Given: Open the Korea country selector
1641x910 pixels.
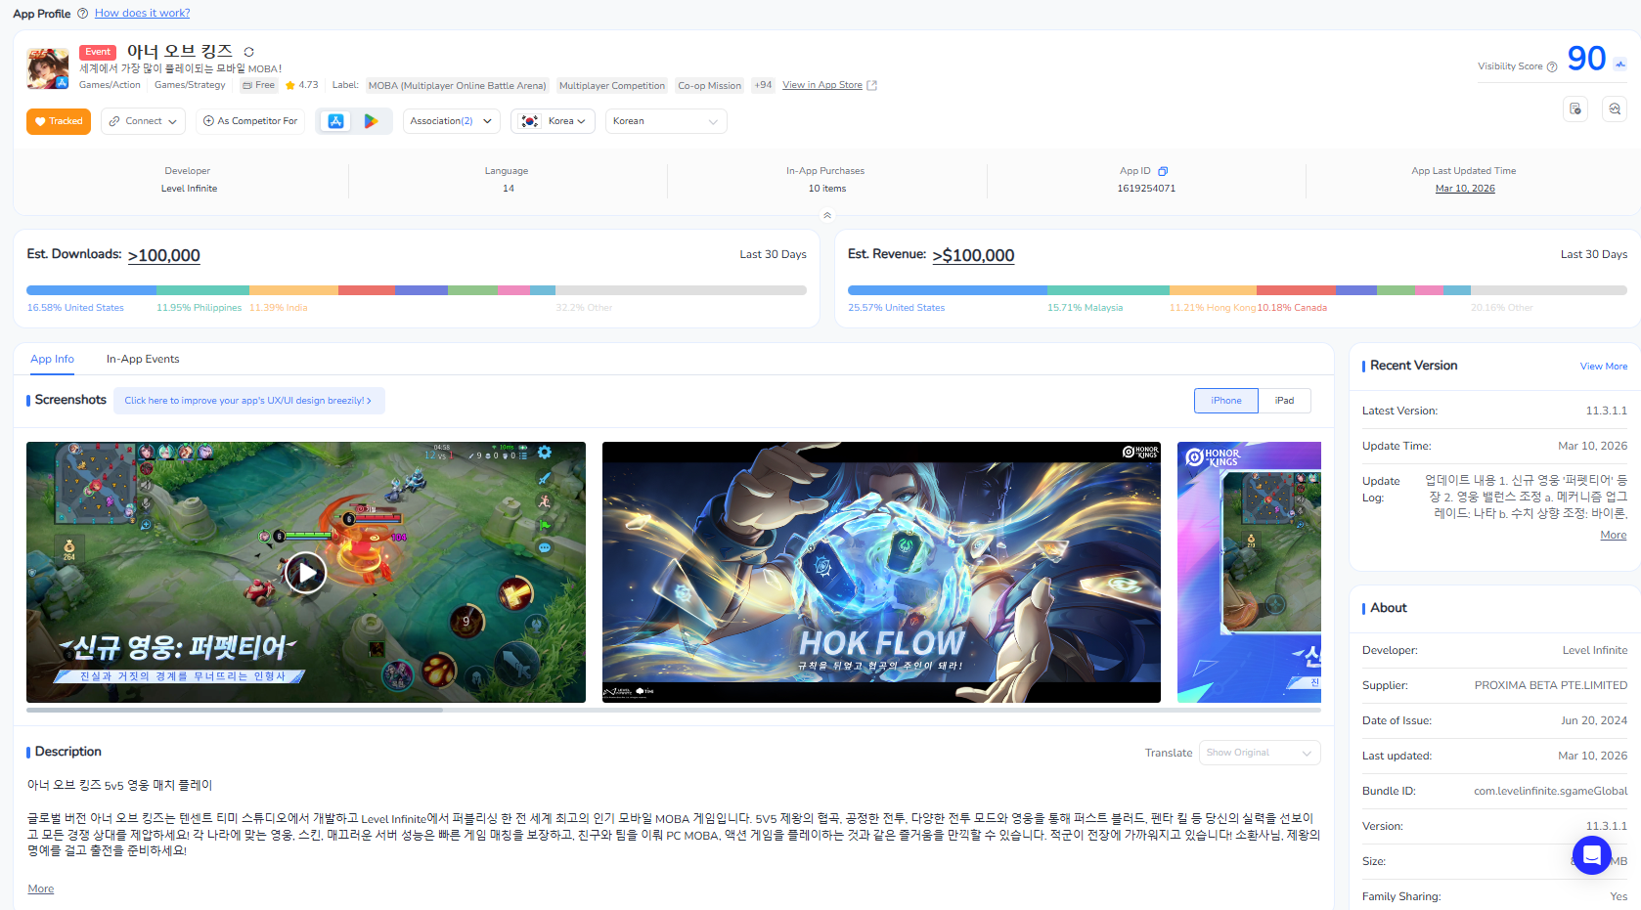Looking at the screenshot, I should tap(554, 121).
